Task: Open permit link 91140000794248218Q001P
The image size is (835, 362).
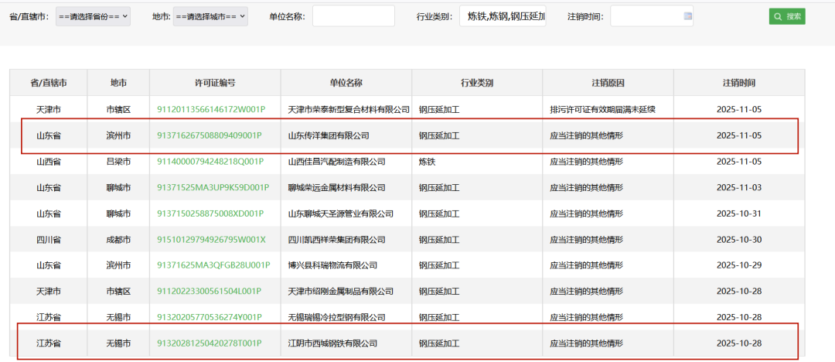Action: tap(210, 162)
